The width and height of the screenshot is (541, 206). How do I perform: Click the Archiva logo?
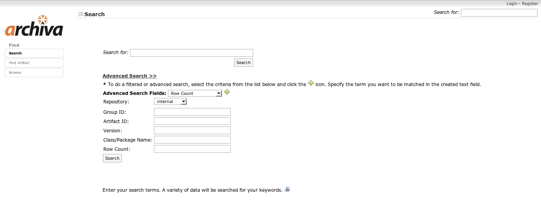(34, 26)
